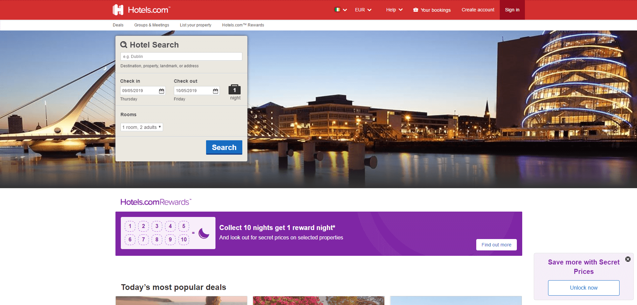The height and width of the screenshot is (305, 637).
Task: Open the Check in calendar icon
Action: click(161, 91)
